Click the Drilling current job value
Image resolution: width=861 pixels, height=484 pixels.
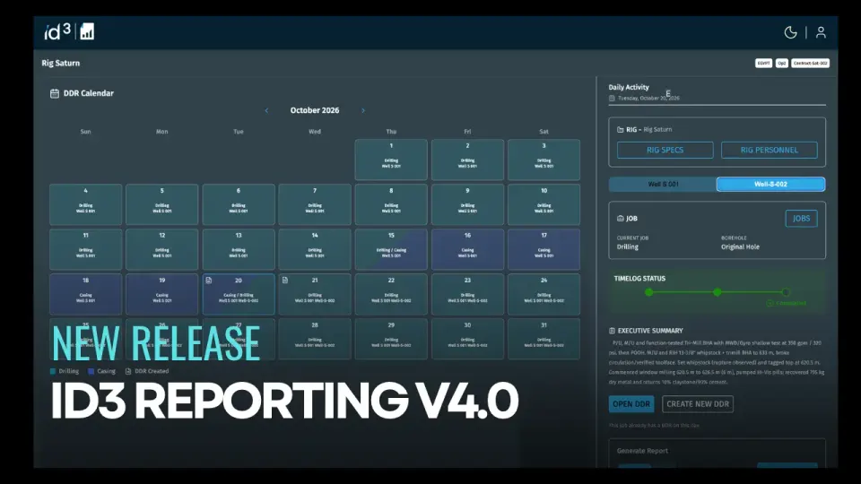point(628,247)
